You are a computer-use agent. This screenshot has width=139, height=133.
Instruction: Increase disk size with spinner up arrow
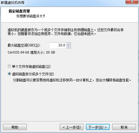[x=69, y=44]
